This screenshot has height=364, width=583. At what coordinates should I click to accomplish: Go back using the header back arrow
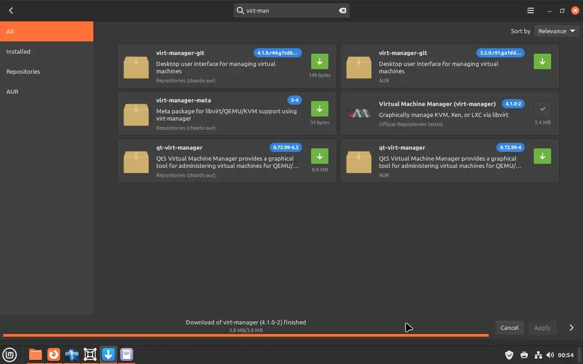[11, 10]
